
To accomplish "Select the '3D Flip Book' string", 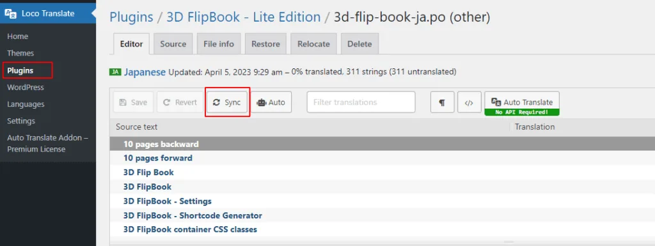I will click(x=383, y=173).
